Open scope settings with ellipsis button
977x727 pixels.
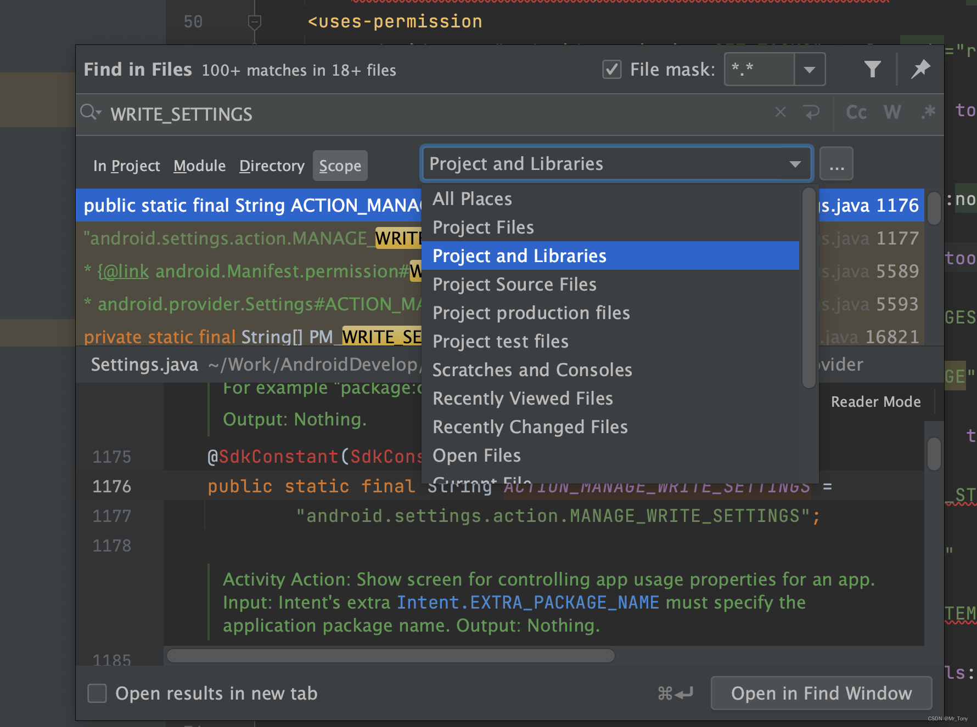click(x=836, y=163)
